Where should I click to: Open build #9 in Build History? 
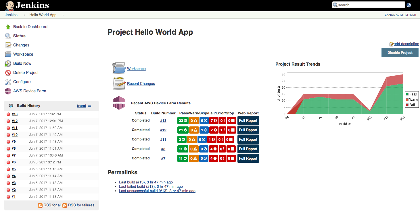click(14, 142)
